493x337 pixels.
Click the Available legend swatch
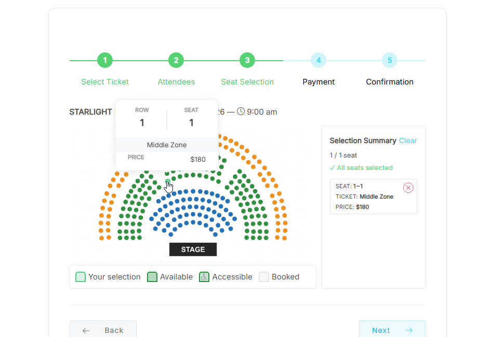(152, 277)
